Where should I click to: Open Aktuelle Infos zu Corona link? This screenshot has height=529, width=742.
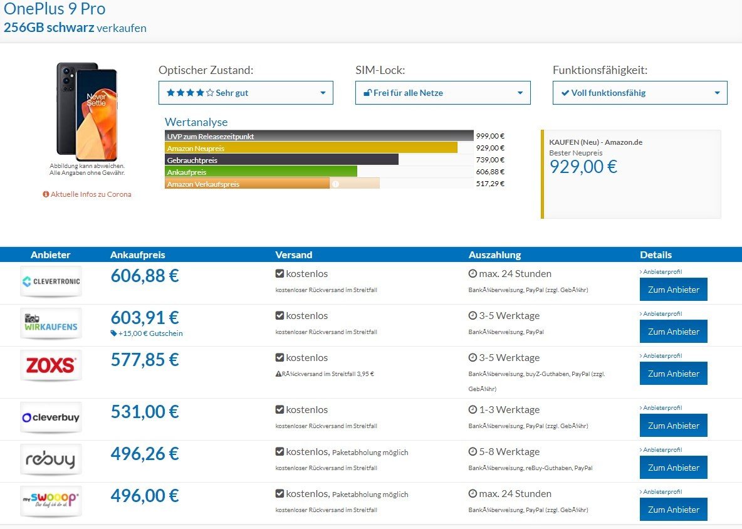click(x=91, y=194)
